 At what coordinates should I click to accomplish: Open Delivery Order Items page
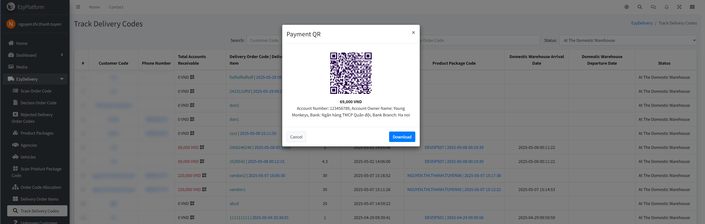click(37, 199)
